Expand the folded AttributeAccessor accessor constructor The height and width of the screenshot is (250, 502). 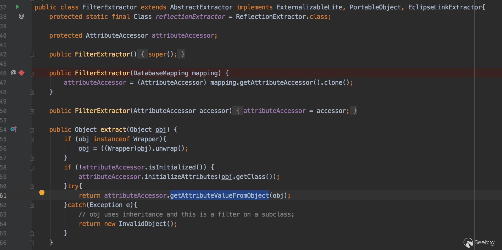pyautogui.click(x=32, y=111)
